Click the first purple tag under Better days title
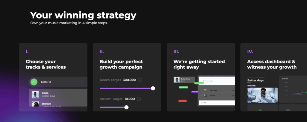Image resolution: width=307 pixels, height=122 pixels. tap(249, 86)
